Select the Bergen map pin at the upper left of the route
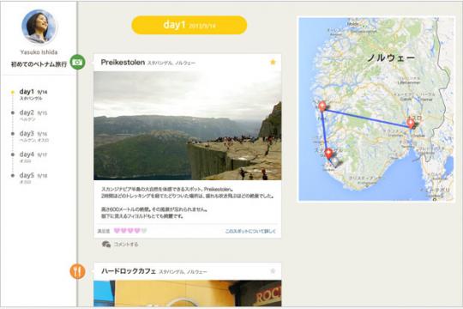The width and height of the screenshot is (463, 309). click(322, 106)
